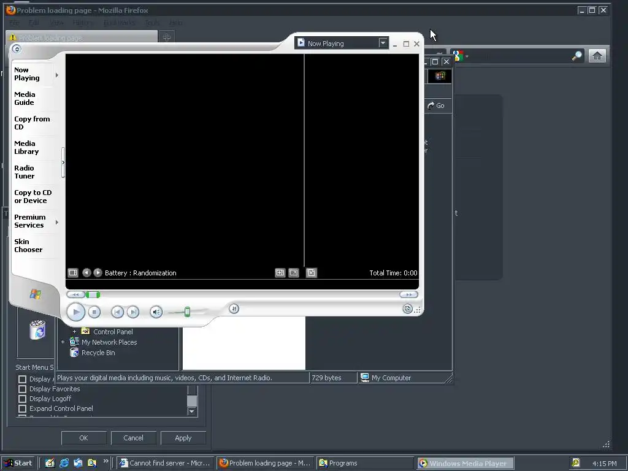Select the next visualization arrow

98,273
